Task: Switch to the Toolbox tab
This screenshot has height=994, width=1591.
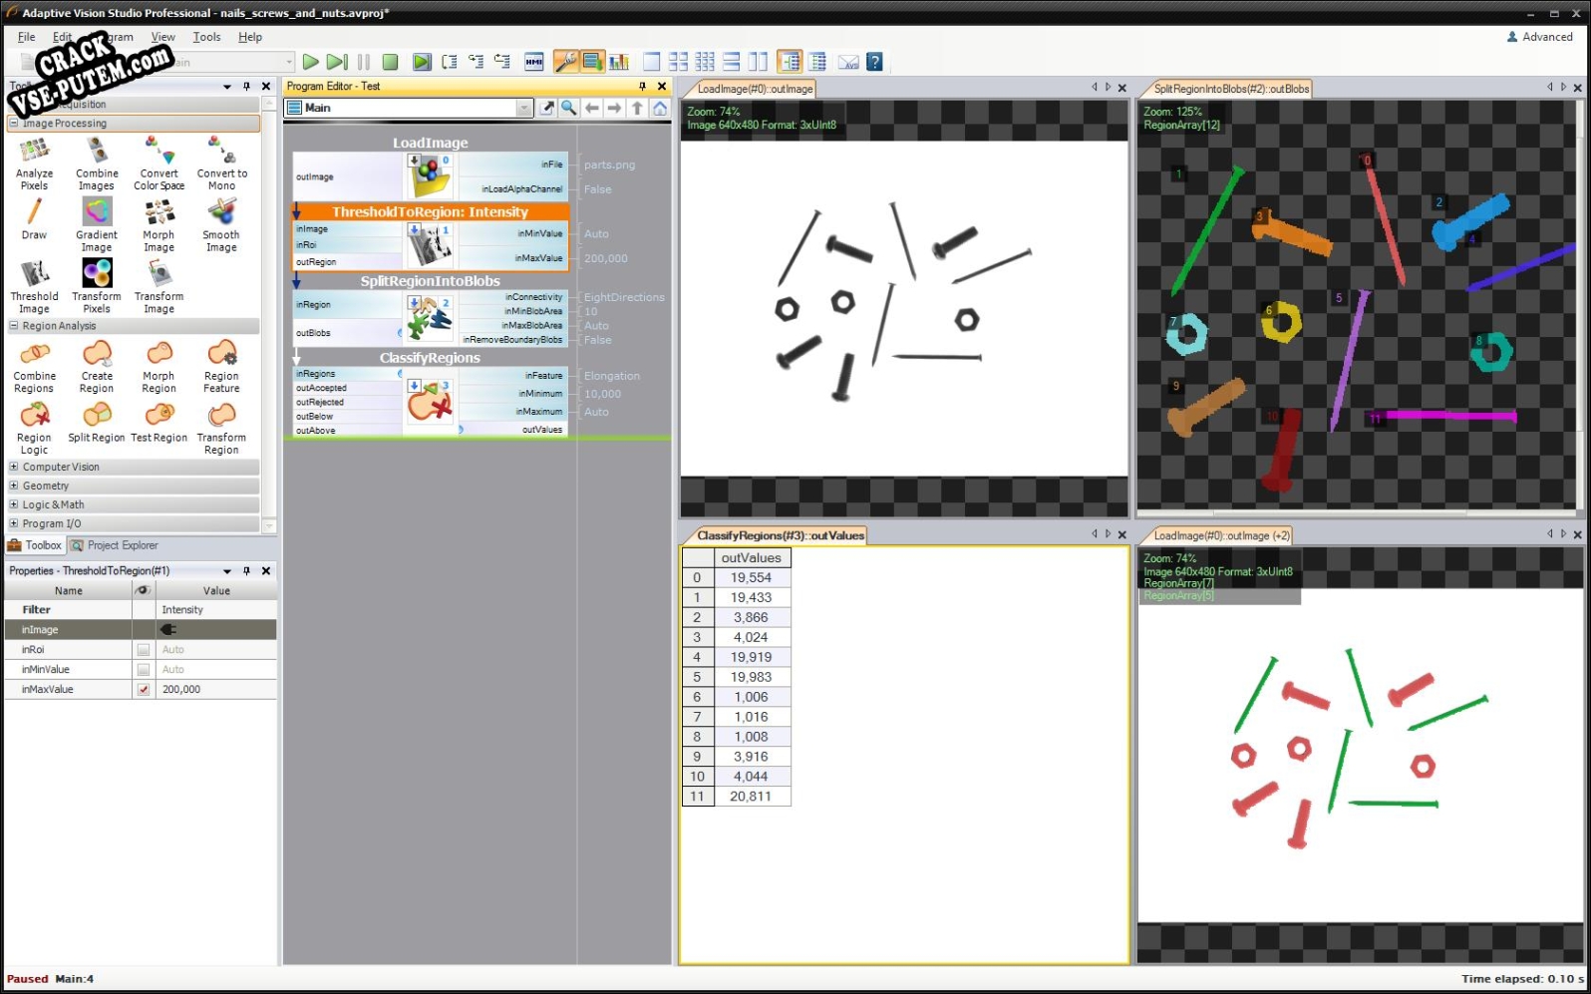Action: (35, 545)
